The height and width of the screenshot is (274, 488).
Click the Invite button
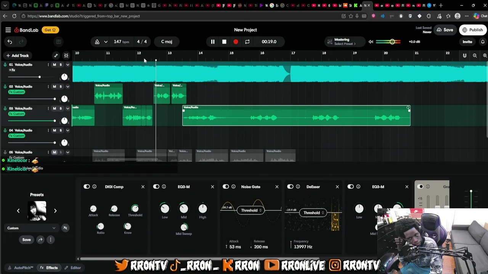tap(467, 42)
